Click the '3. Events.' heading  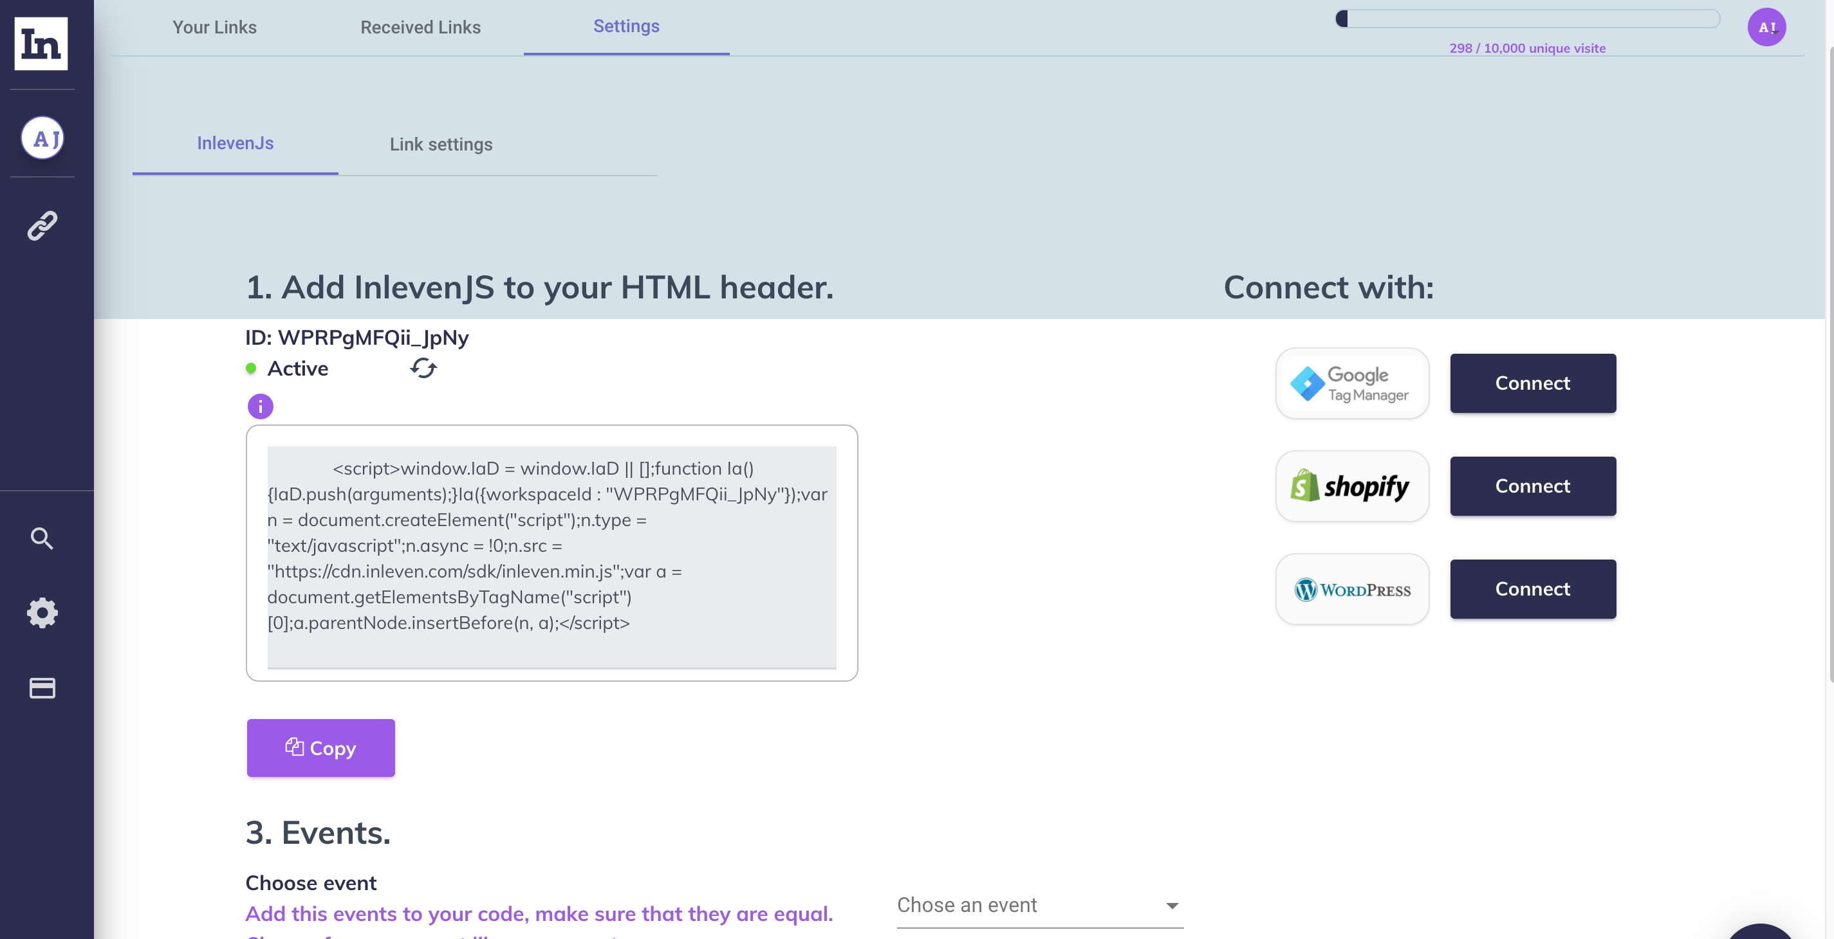[319, 832]
